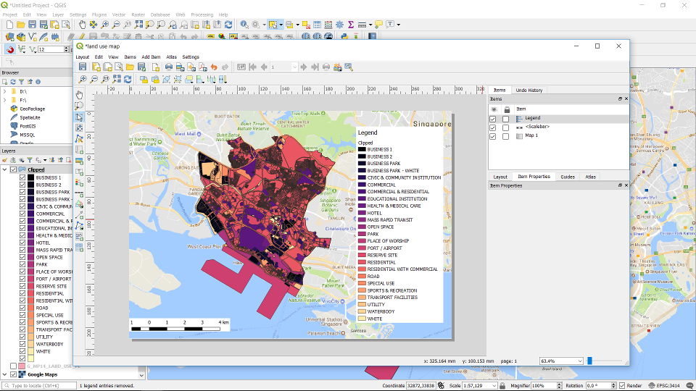
Task: Export layout as PDF icon
Action: [x=202, y=67]
